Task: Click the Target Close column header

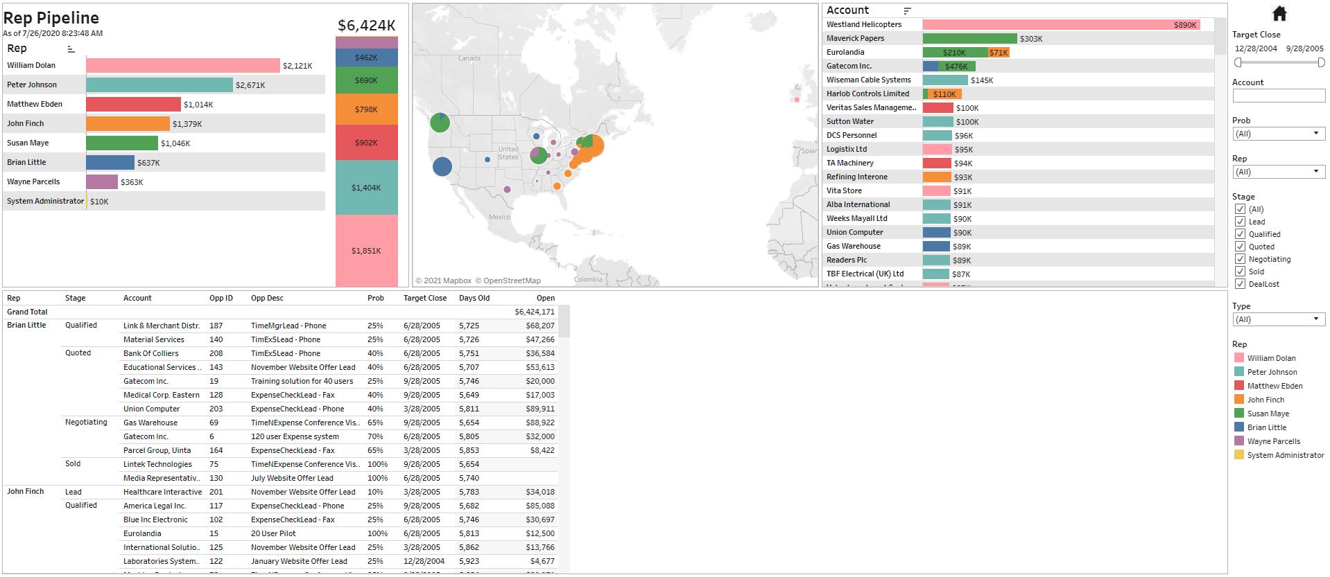Action: (424, 298)
